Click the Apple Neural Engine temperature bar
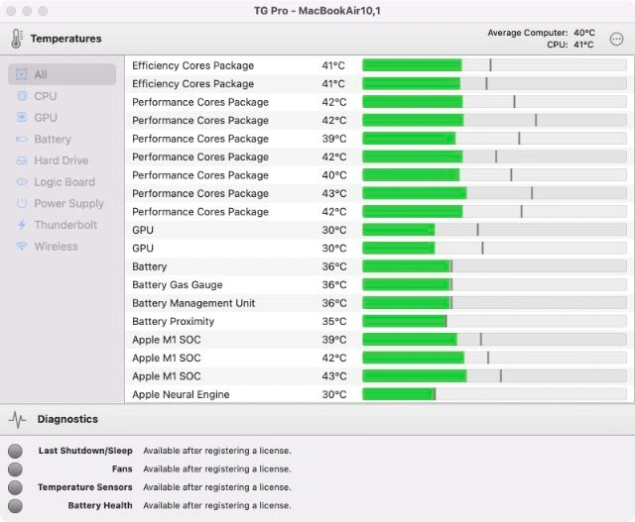This screenshot has height=522, width=635. 494,394
